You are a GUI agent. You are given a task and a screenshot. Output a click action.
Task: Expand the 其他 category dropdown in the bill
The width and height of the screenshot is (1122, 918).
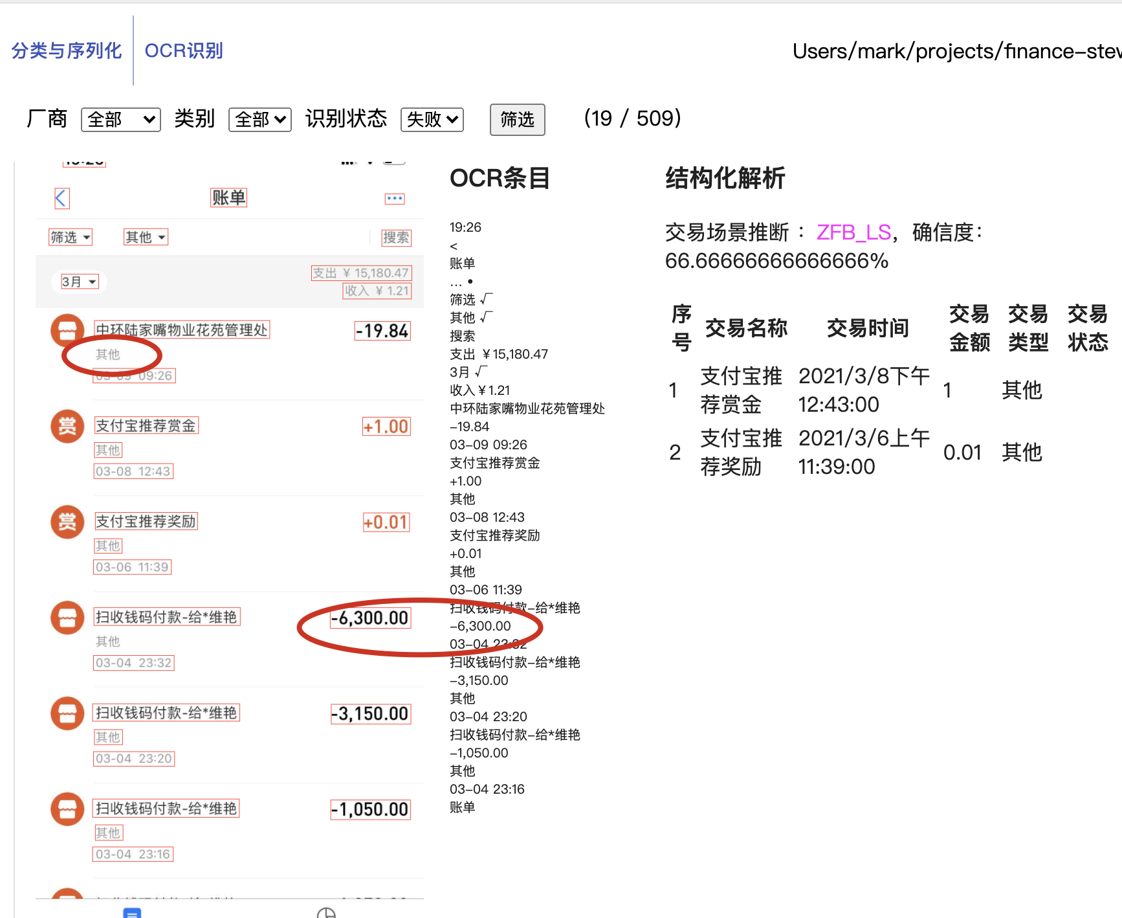(146, 238)
